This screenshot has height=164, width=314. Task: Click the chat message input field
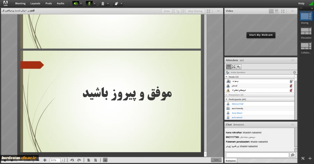(x=257, y=155)
